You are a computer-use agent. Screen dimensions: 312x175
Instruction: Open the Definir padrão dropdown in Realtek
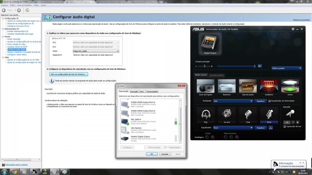click(x=287, y=68)
